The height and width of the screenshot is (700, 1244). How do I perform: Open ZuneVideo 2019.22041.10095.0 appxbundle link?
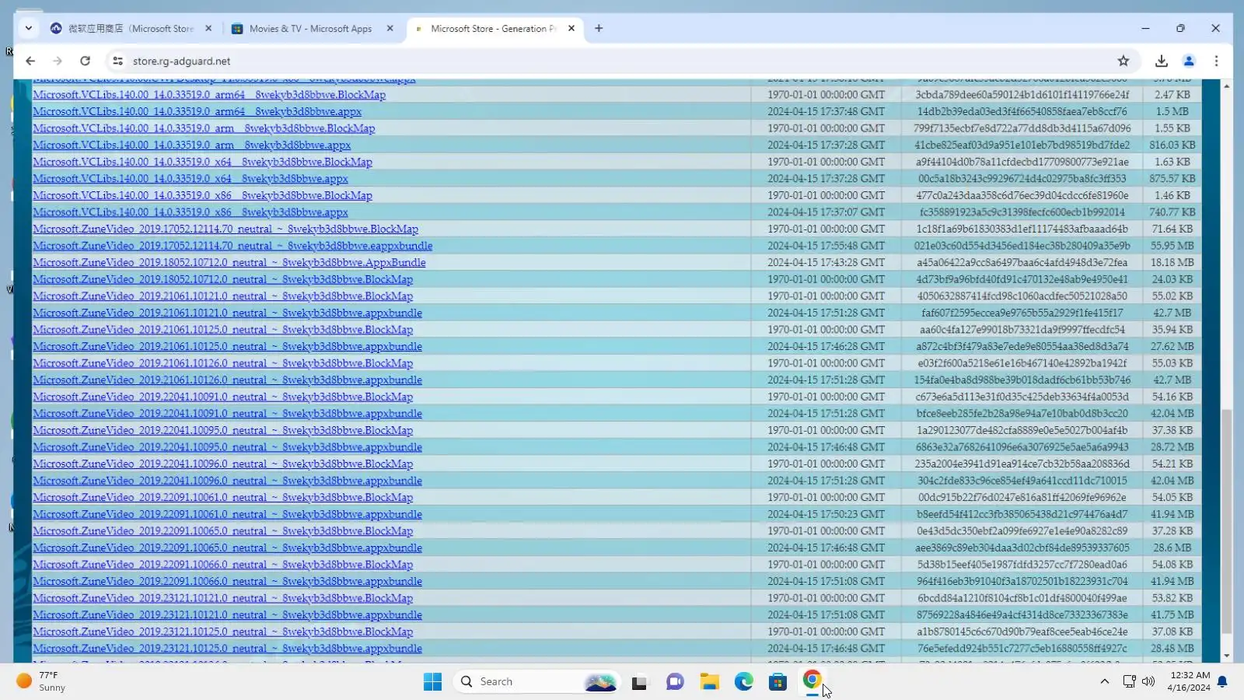(x=227, y=447)
